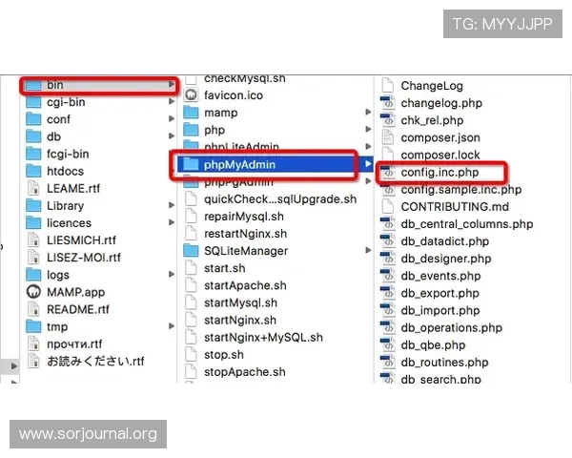Image resolution: width=572 pixels, height=458 pixels.
Task: Click the MAMP.app elephant icon
Action: 33,292
